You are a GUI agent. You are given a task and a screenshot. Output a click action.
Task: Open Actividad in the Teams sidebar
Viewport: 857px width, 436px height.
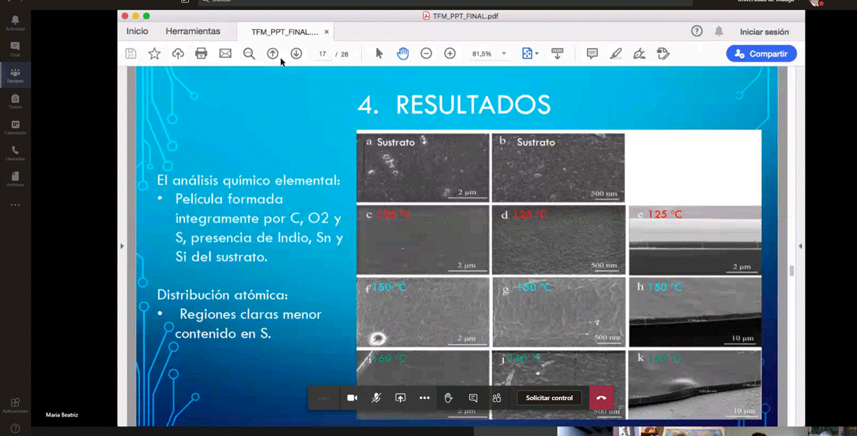pyautogui.click(x=15, y=24)
